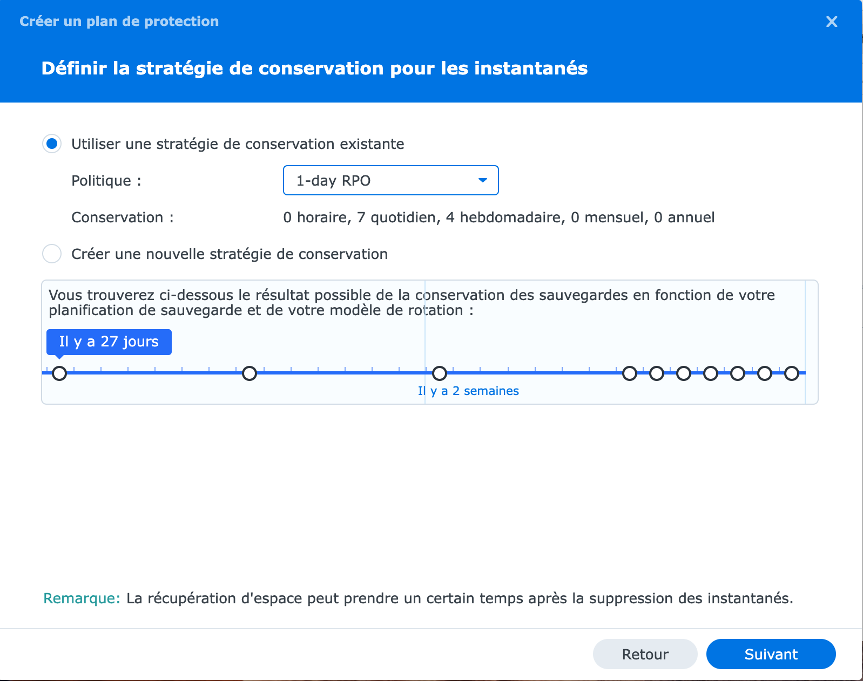The width and height of the screenshot is (863, 681).
Task: Open the Politique dropdown showing 1-day RPO
Action: point(390,180)
